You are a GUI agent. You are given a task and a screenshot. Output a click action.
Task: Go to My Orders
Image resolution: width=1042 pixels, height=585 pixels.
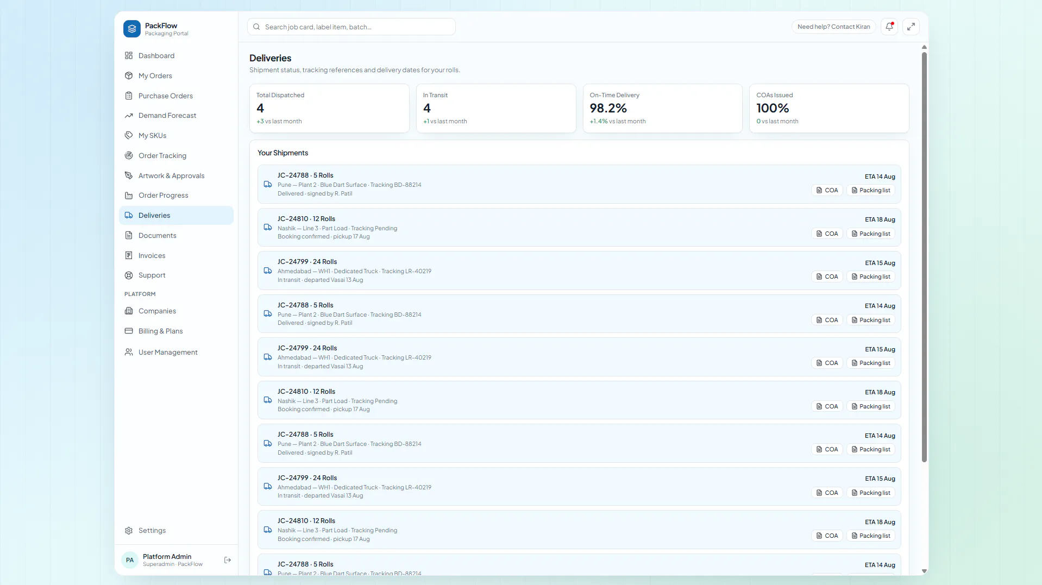click(176, 76)
